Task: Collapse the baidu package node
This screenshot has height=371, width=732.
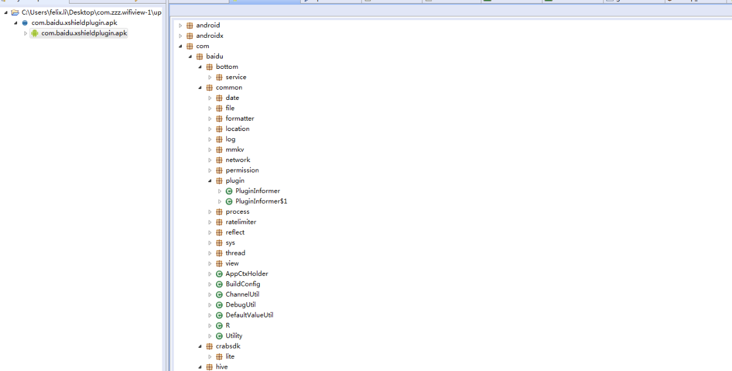Action: pos(190,57)
